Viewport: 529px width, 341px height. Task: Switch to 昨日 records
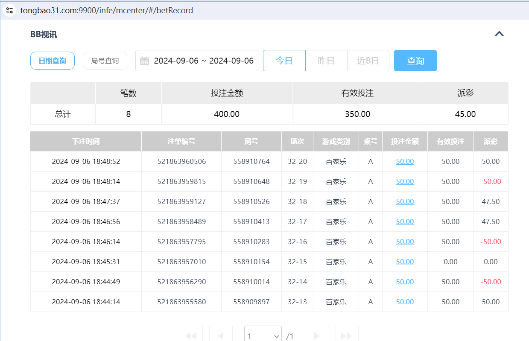(326, 61)
